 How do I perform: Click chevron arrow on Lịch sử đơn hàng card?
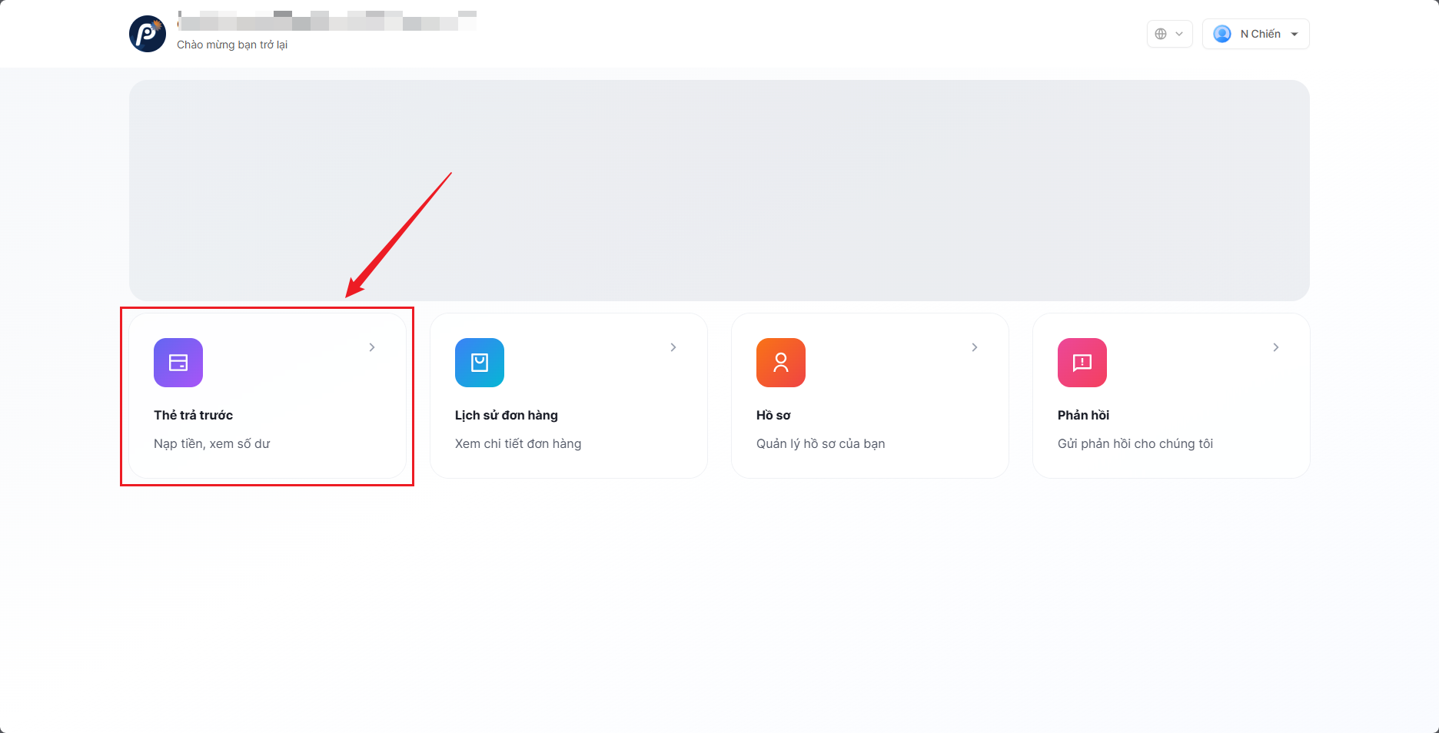click(x=673, y=347)
